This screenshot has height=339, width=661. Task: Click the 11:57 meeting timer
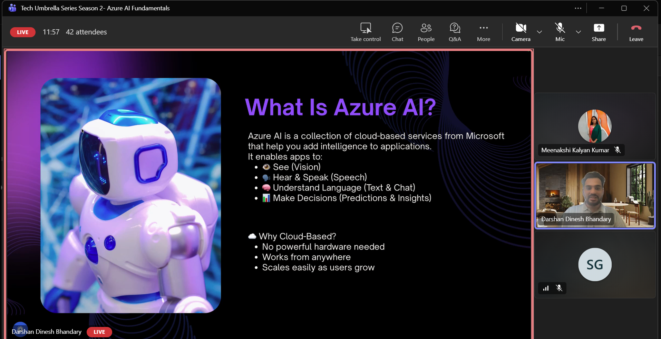click(51, 32)
